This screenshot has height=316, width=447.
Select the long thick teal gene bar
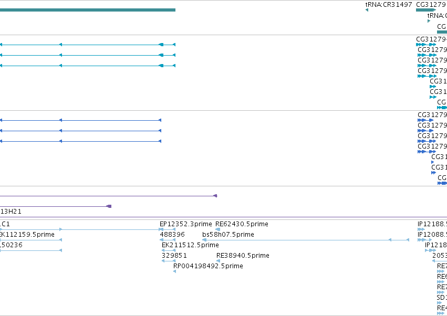pos(88,10)
